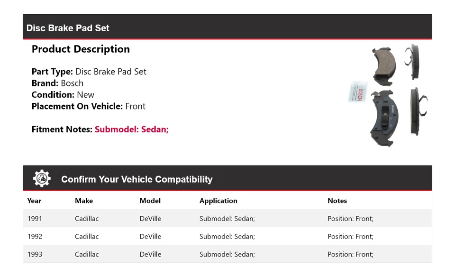
Task: Click the Confirm Your Vehicle Compatibility heading
Action: [136, 179]
